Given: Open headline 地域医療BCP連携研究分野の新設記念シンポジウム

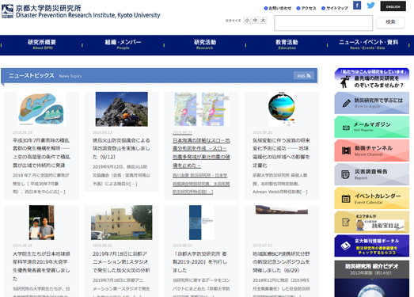Looking at the screenshot, I should pyautogui.click(x=282, y=262).
